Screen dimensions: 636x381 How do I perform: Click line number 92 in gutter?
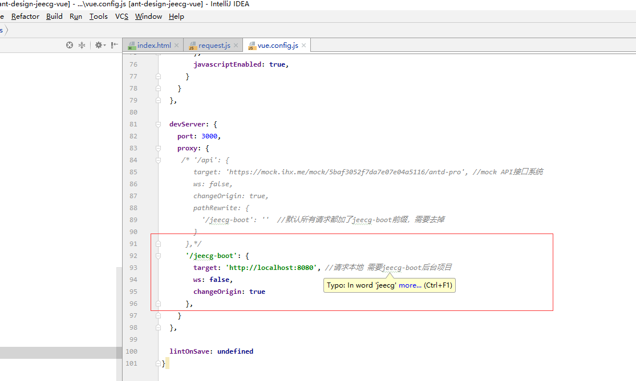pyautogui.click(x=133, y=256)
